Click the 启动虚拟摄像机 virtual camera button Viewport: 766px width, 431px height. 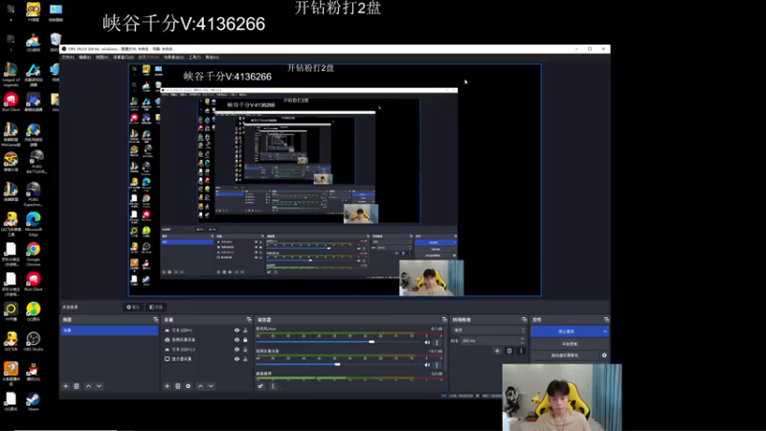pyautogui.click(x=565, y=355)
